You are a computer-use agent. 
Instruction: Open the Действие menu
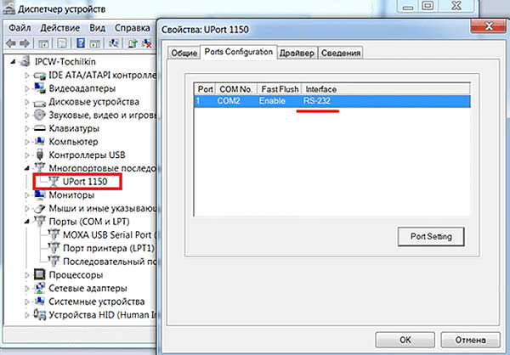59,28
